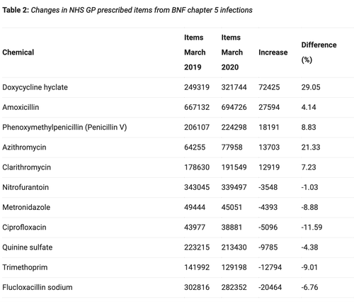Select the 72425 increase value
Image resolution: width=354 pixels, height=302 pixels.
click(x=269, y=87)
